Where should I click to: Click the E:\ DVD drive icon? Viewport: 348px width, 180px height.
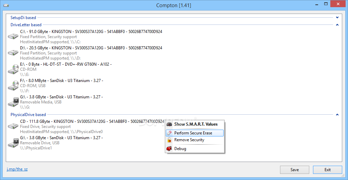[13, 69]
